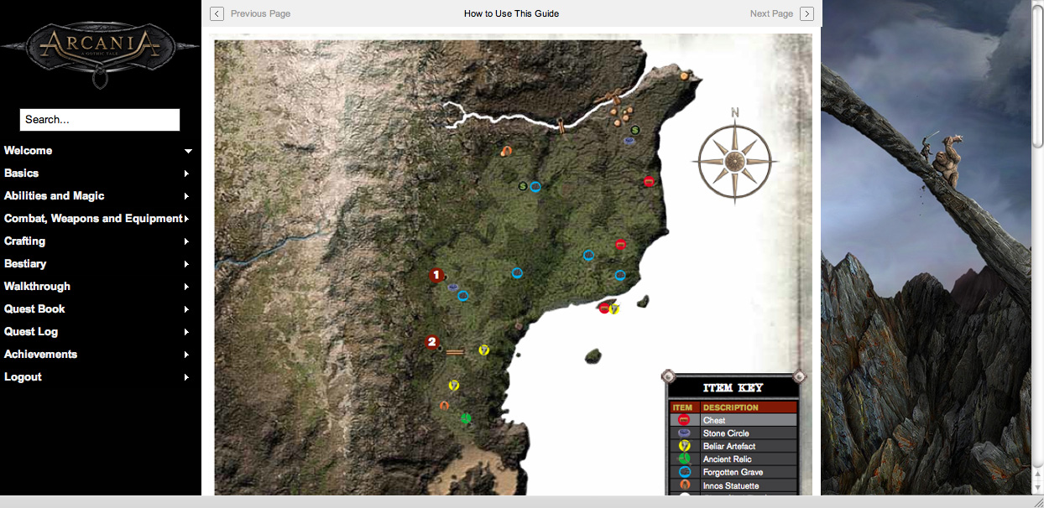Open the Walkthrough menu item
Image resolution: width=1044 pixels, height=508 pixels.
tap(37, 287)
